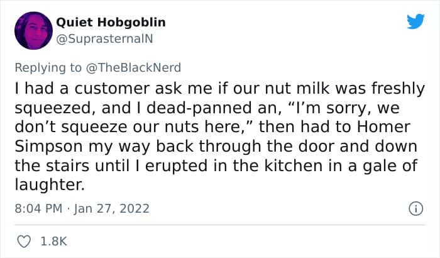Open the @SuprasternalN handle
The height and width of the screenshot is (258, 440).
pos(105,39)
